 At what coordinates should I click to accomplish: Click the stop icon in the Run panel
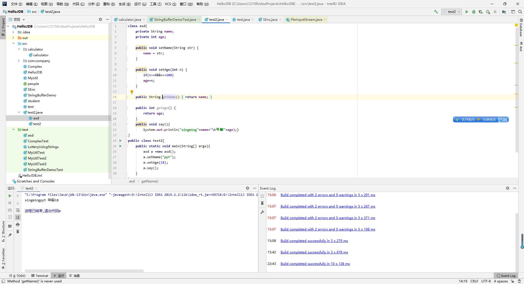[x=10, y=203]
